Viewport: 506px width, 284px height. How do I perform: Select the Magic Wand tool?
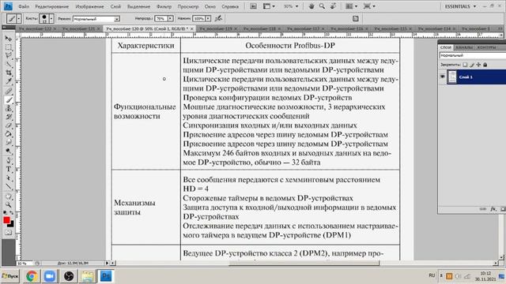9,64
